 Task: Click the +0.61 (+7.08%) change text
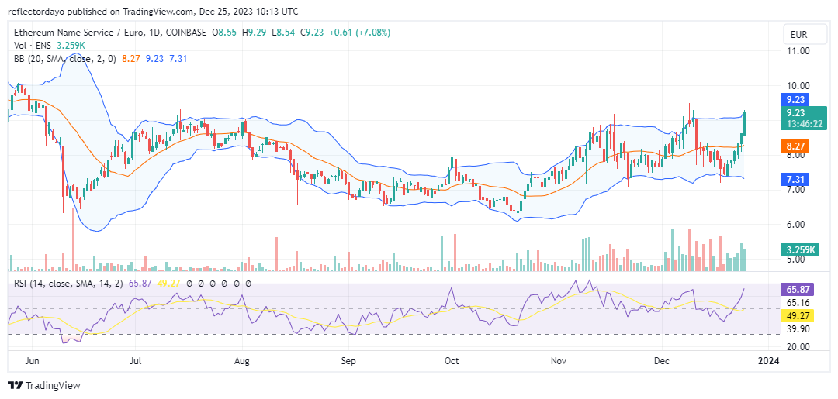point(358,33)
